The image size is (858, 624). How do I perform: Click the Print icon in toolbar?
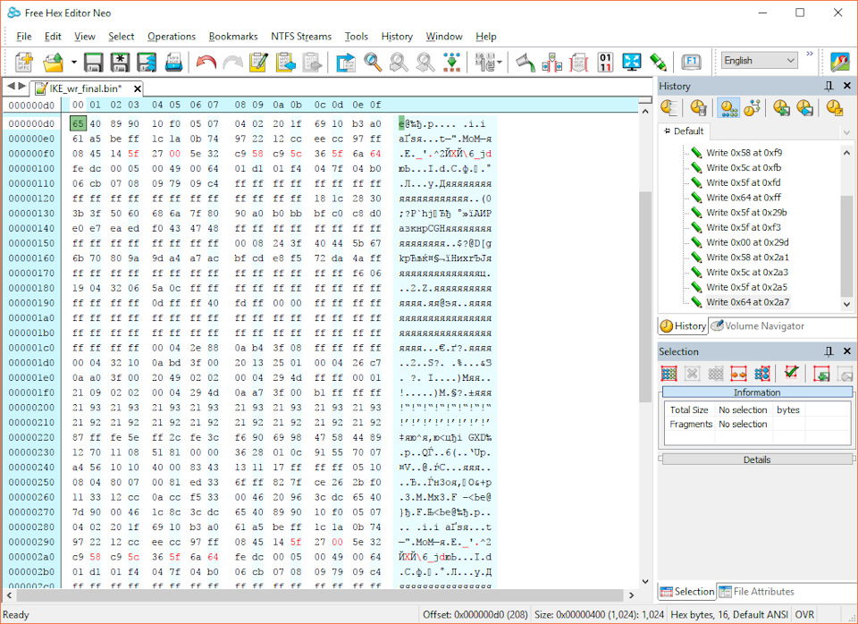pos(174,62)
